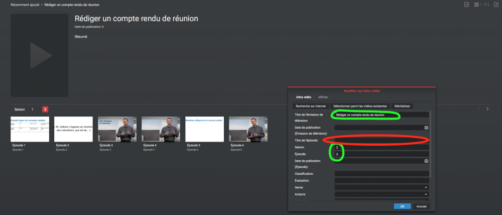Click the Annuler button
This screenshot has width=502, height=215.
(422, 206)
